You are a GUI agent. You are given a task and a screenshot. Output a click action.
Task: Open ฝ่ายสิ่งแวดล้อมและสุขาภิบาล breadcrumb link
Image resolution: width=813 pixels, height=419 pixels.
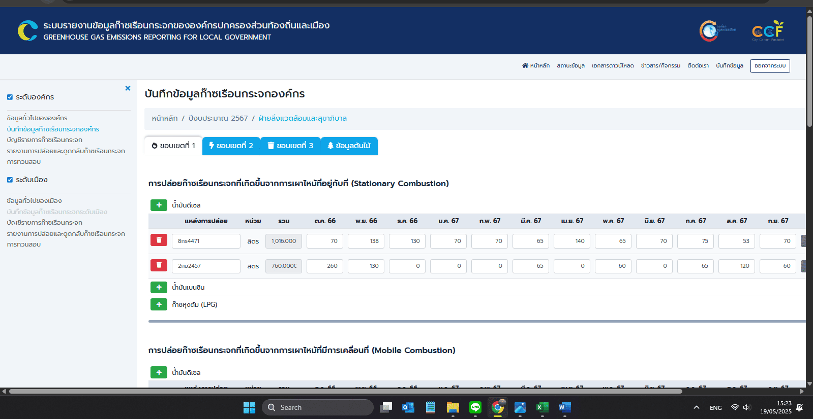303,118
